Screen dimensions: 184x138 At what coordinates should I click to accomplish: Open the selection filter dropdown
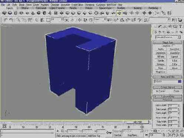point(58,20)
